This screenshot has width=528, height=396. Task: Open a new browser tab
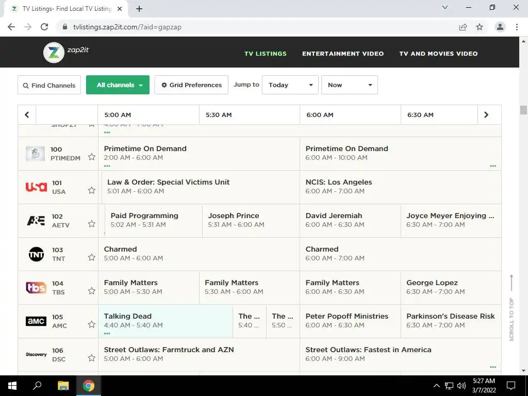pyautogui.click(x=139, y=9)
